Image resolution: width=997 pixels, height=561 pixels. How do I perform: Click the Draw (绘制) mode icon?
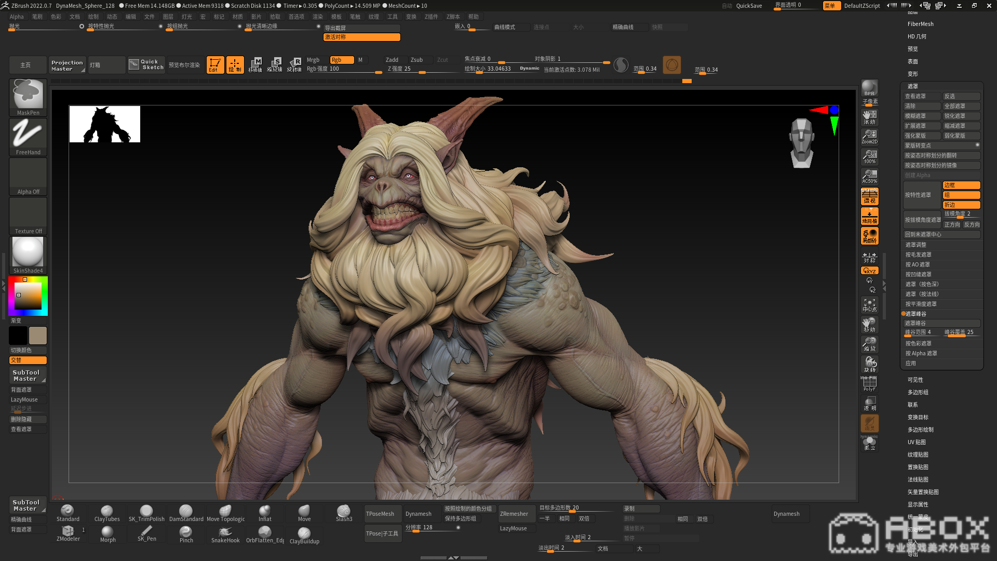pos(235,65)
